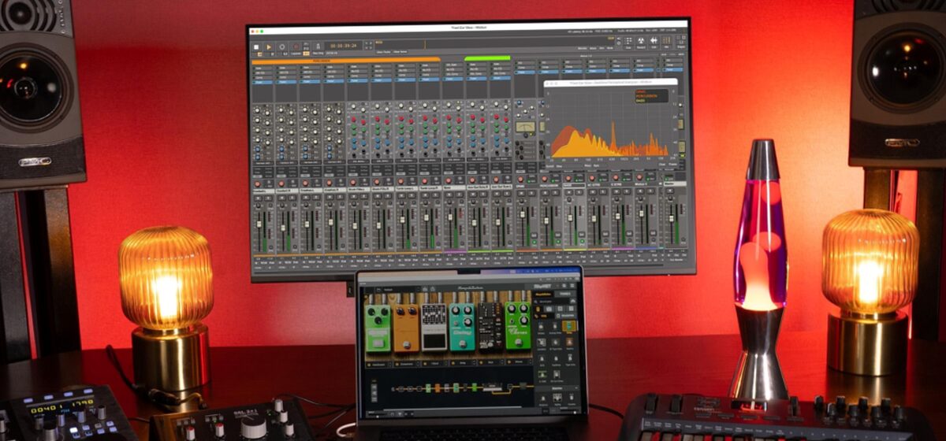Click the VU meter on the bus strip

(525, 126)
